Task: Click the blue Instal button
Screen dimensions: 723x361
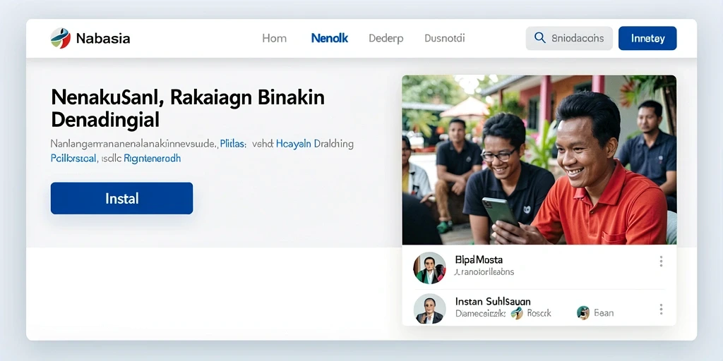Action: coord(121,198)
